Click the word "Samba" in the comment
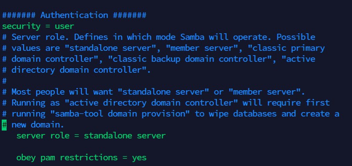Image resolution: width=352 pixels, height=166 pixels. [x=192, y=37]
